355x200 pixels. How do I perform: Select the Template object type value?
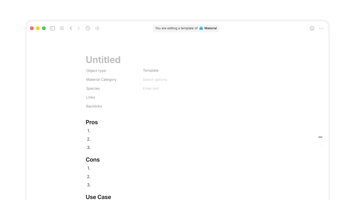[151, 70]
